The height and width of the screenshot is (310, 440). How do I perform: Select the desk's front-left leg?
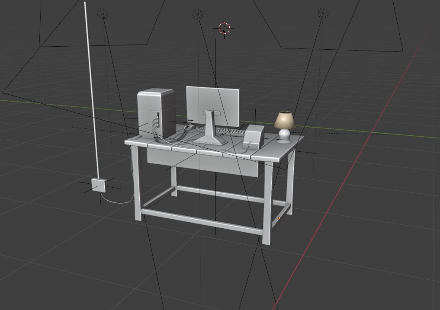coord(137,182)
